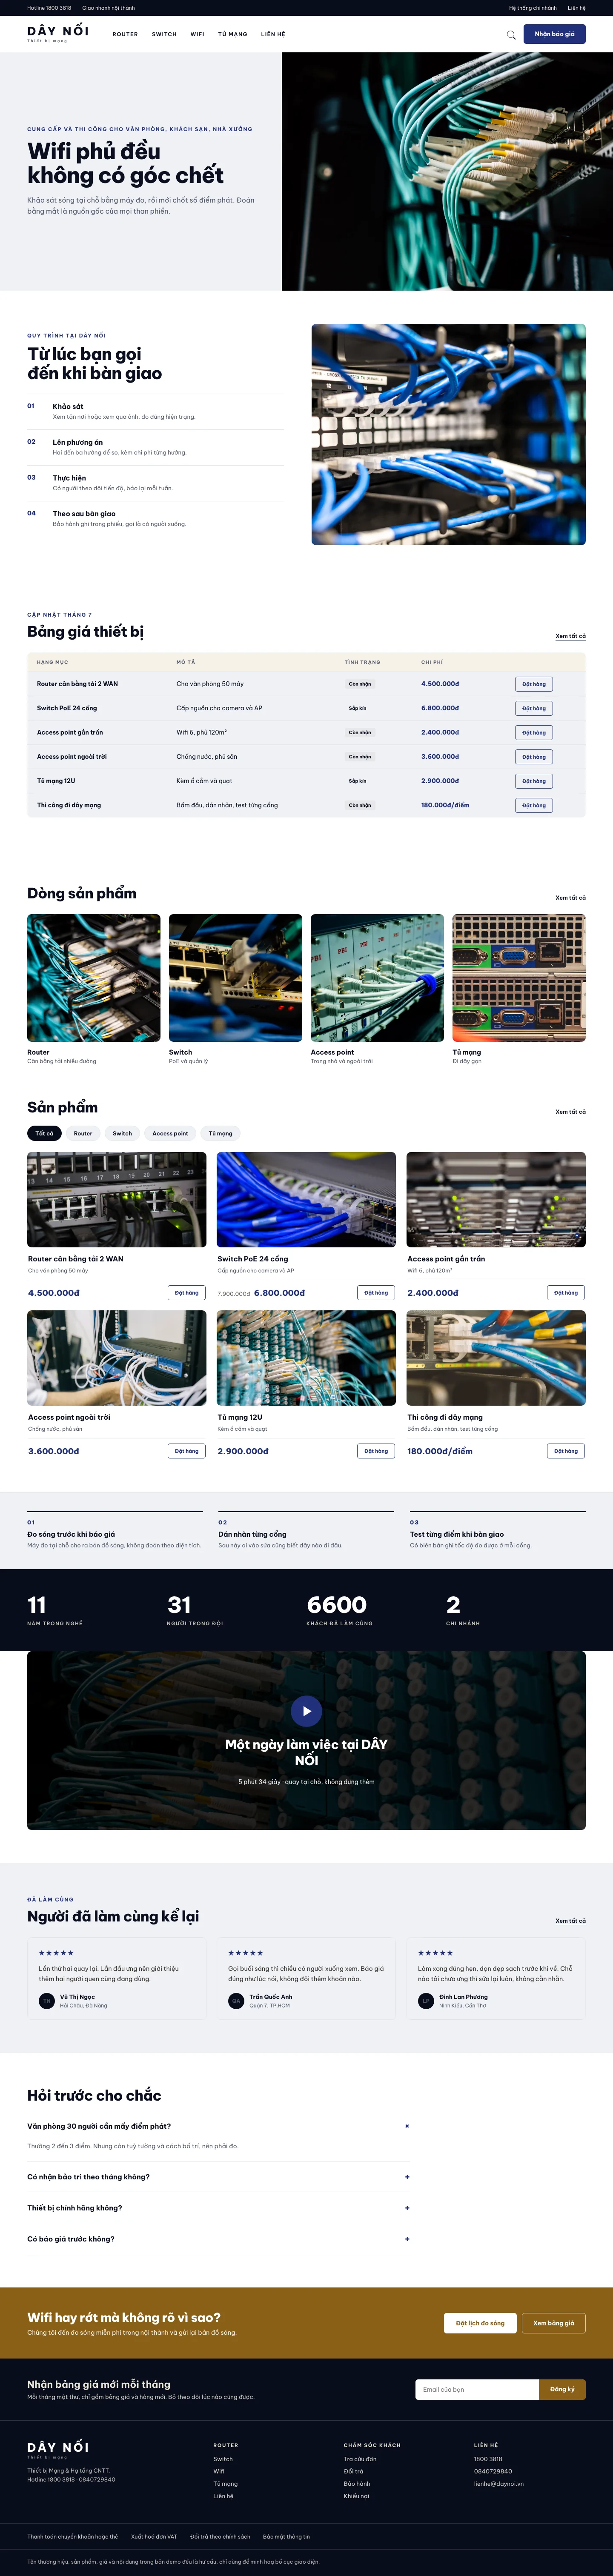This screenshot has width=613, height=2576.
Task: Click Đặt hàng on the 4.500.000đ product card
Action: (x=186, y=1293)
